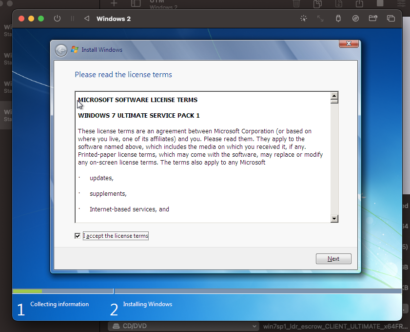Screen dimensions: 410x332
Task: Open the USB devices icon
Action: (x=338, y=19)
